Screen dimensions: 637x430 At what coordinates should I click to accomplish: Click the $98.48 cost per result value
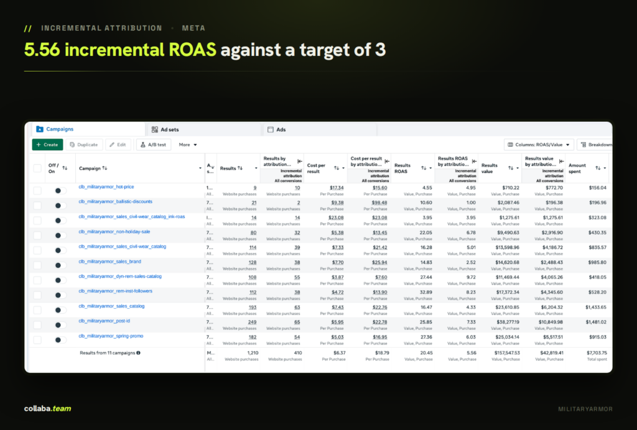[x=380, y=203]
